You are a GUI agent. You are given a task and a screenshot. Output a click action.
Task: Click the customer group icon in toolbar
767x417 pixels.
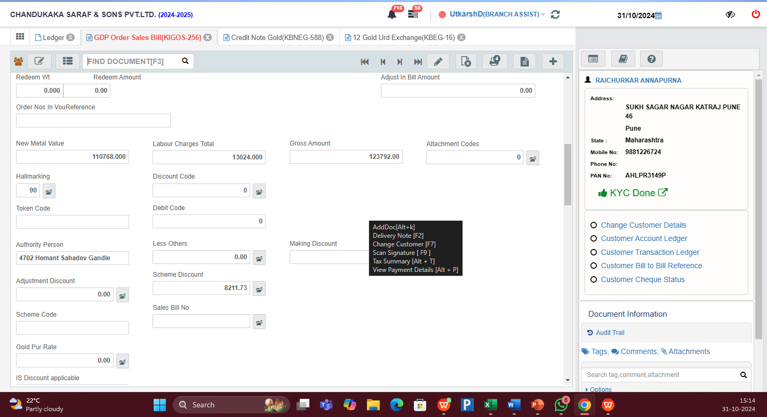click(18, 61)
